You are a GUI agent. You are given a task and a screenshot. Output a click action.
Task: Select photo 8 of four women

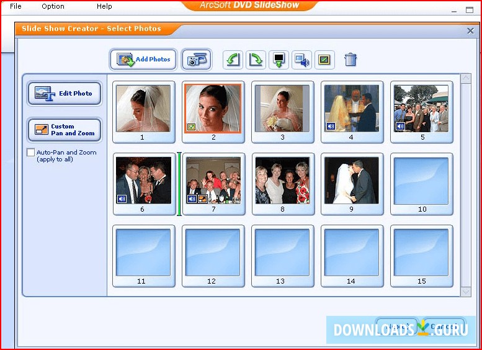(x=282, y=180)
